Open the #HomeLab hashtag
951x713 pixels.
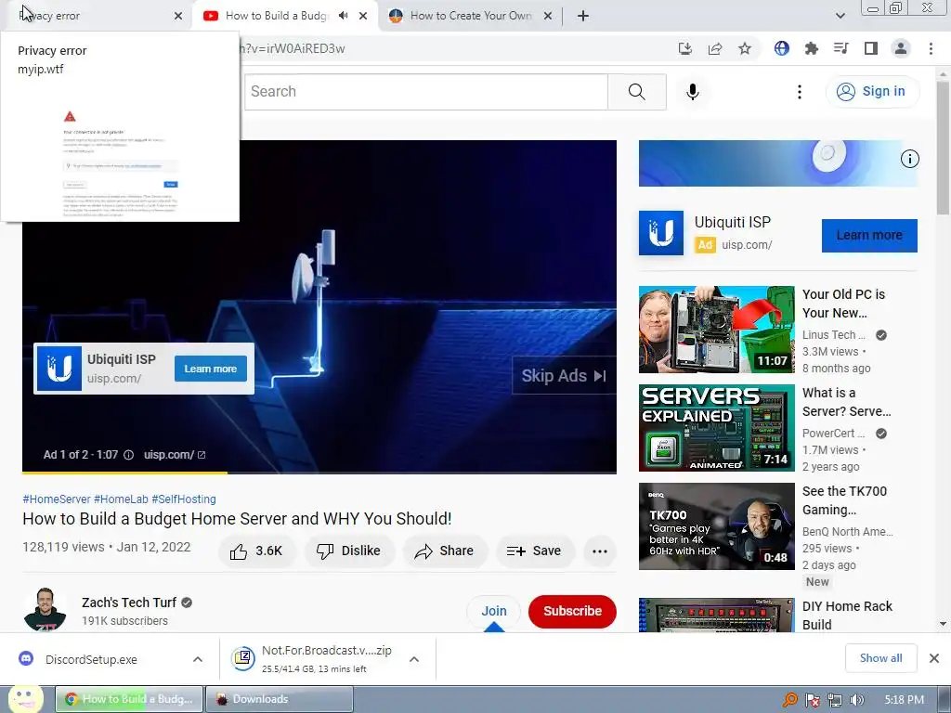(121, 499)
